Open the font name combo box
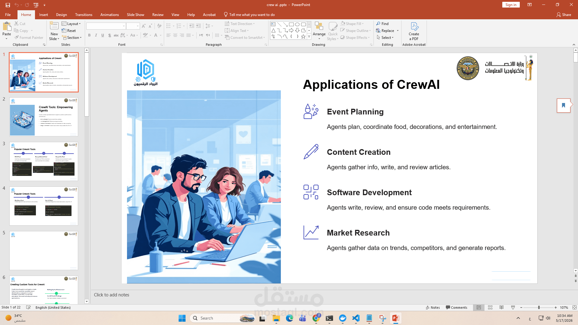The width and height of the screenshot is (578, 325). point(106,26)
